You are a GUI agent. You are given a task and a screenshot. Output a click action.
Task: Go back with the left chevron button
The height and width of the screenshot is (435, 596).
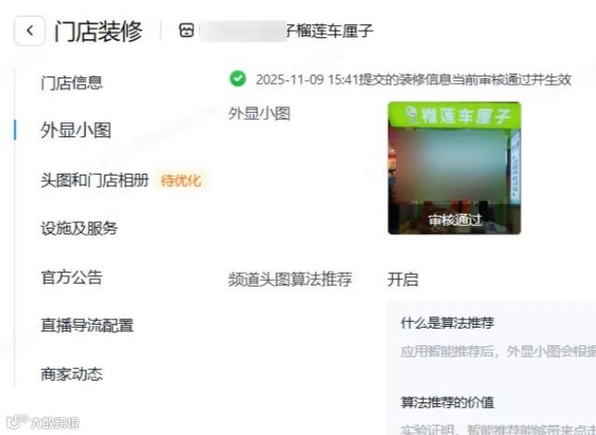[30, 31]
